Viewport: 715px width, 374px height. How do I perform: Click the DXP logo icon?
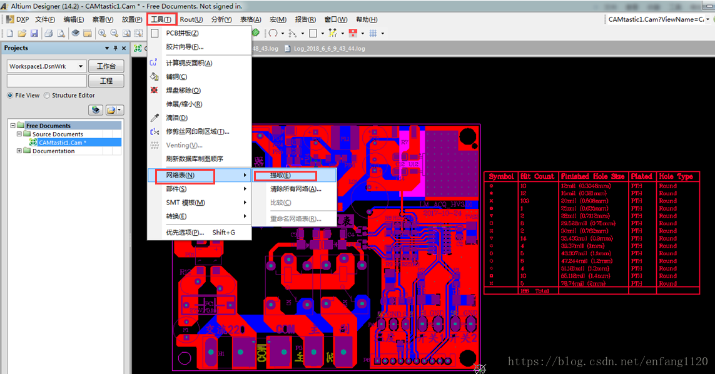click(x=10, y=19)
